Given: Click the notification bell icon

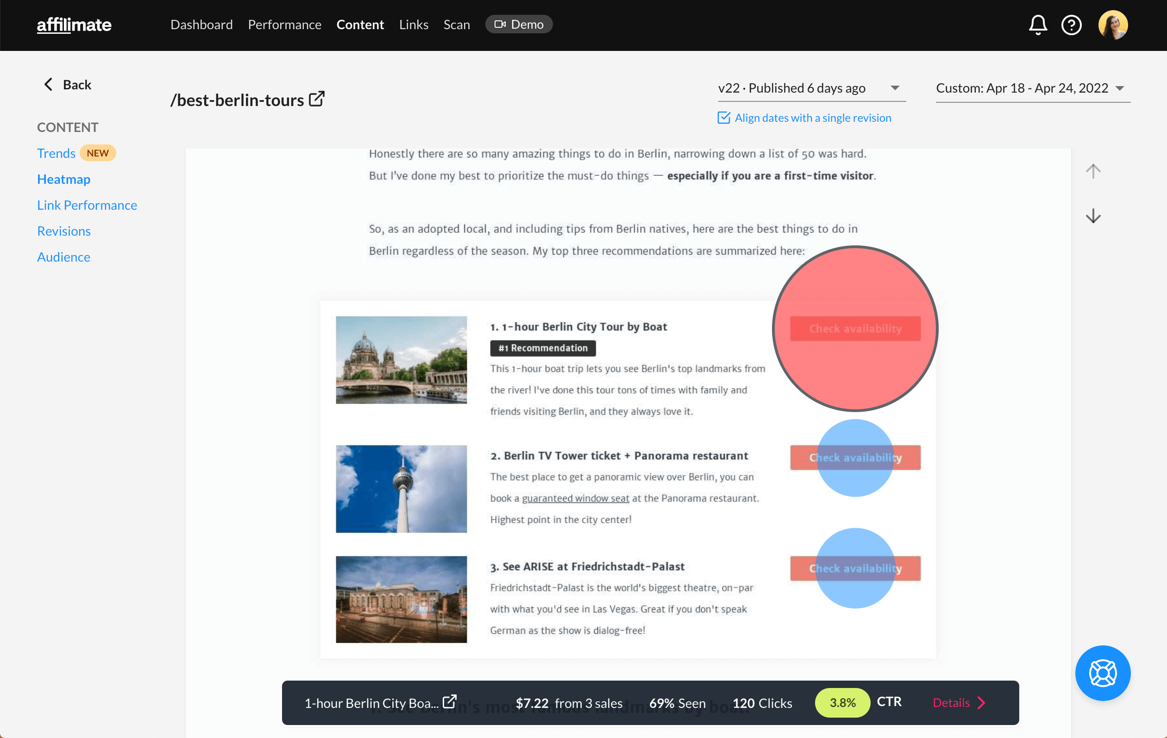Looking at the screenshot, I should point(1039,24).
